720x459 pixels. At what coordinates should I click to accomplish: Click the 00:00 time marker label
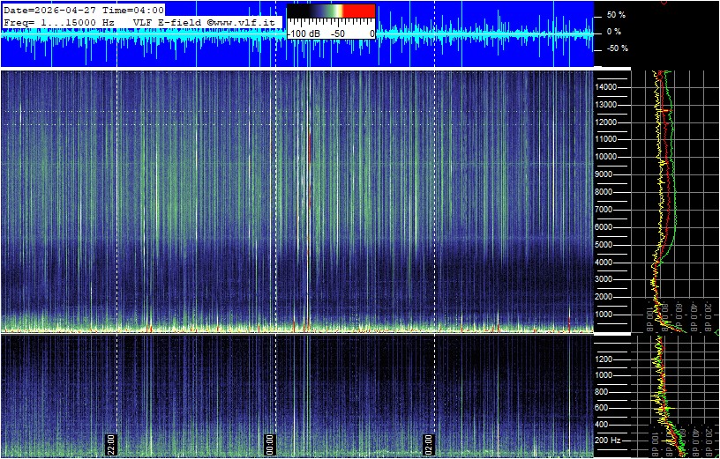pos(271,443)
